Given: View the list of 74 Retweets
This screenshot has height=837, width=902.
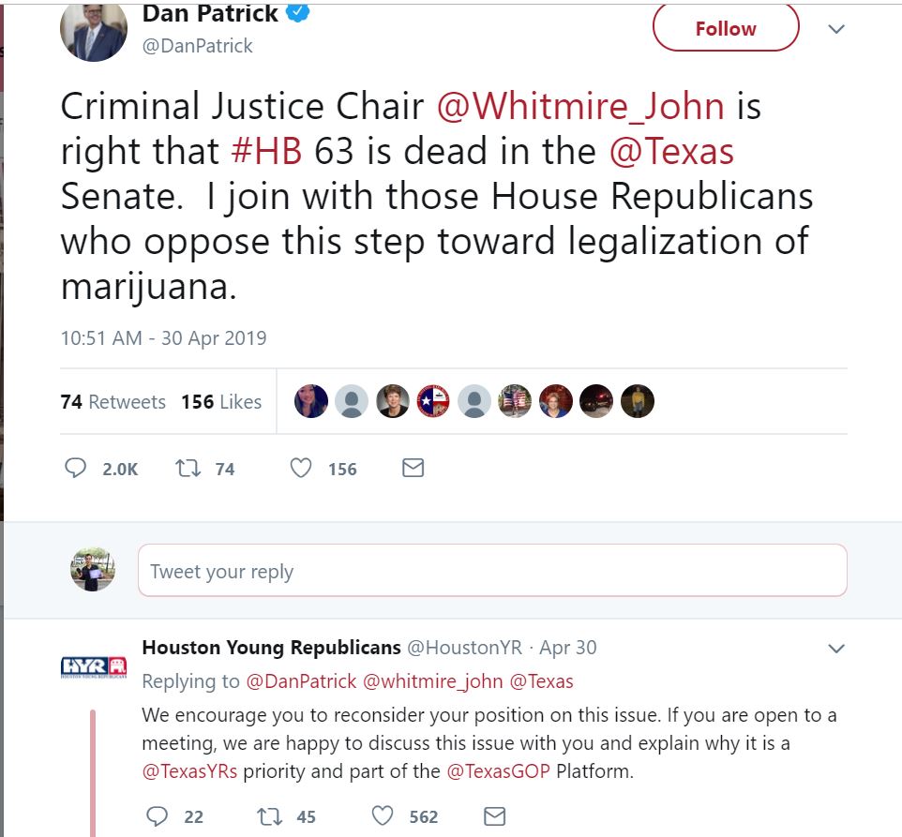Looking at the screenshot, I should (x=113, y=402).
